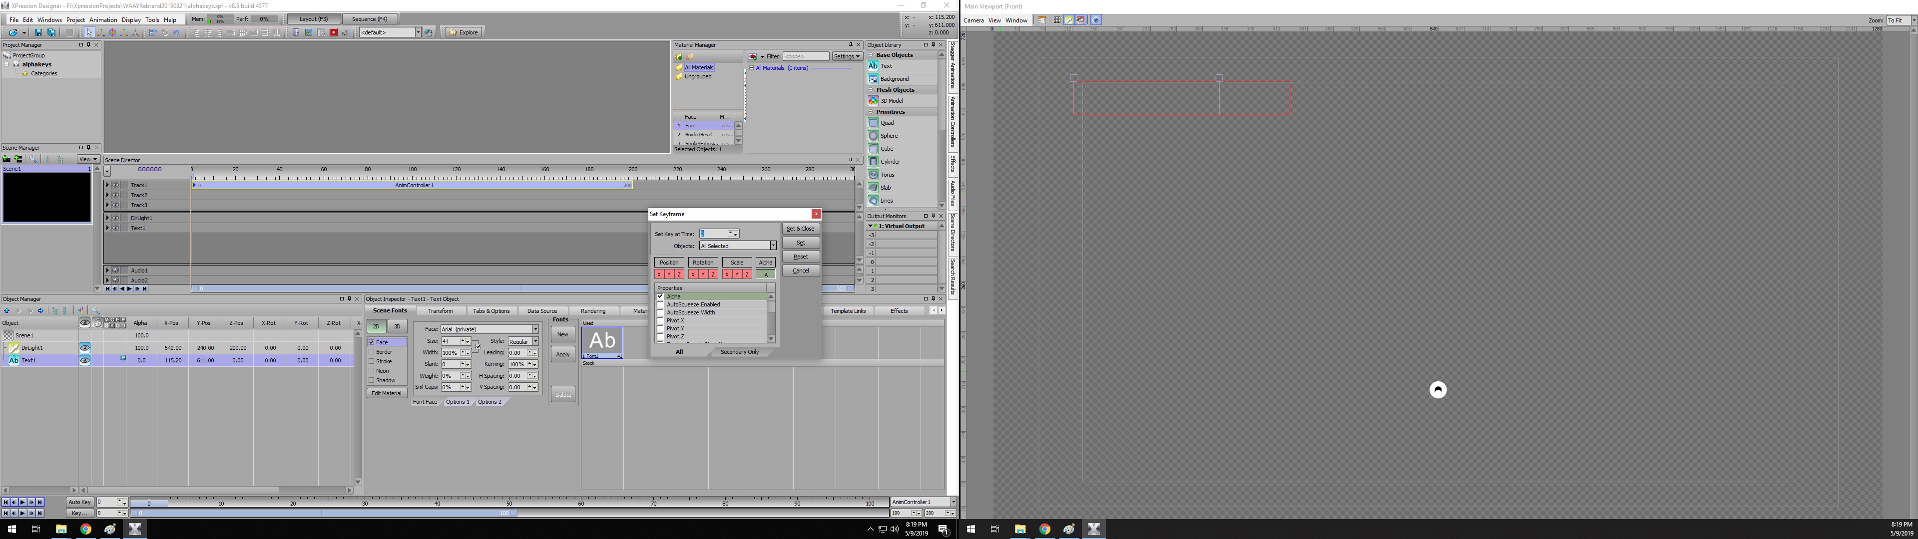This screenshot has height=539, width=1918.
Task: Check the AutoSqueeze.Enabled property checkbox
Action: click(x=660, y=304)
